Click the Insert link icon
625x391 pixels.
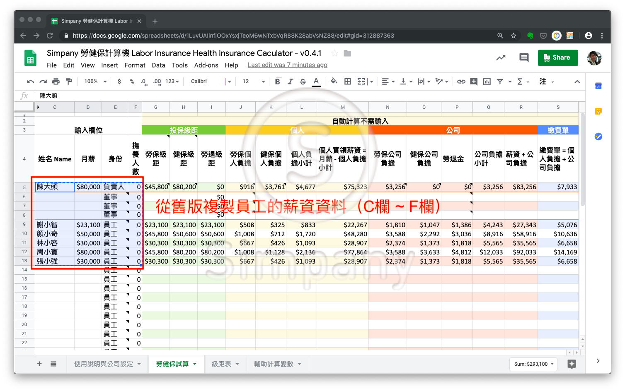[461, 82]
